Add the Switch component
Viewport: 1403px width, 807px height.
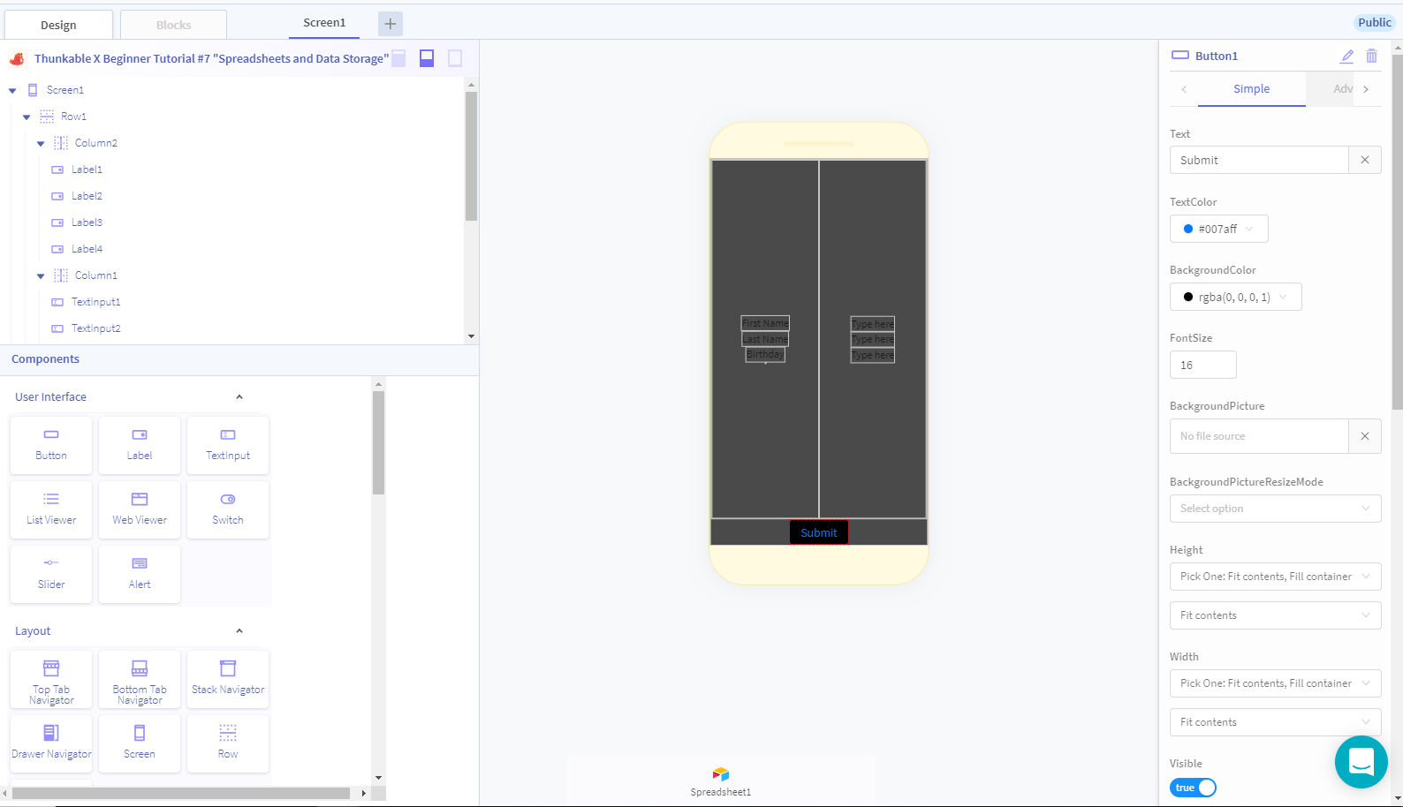(x=228, y=509)
